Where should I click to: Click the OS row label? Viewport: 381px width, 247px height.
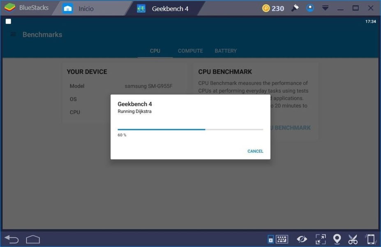point(73,99)
